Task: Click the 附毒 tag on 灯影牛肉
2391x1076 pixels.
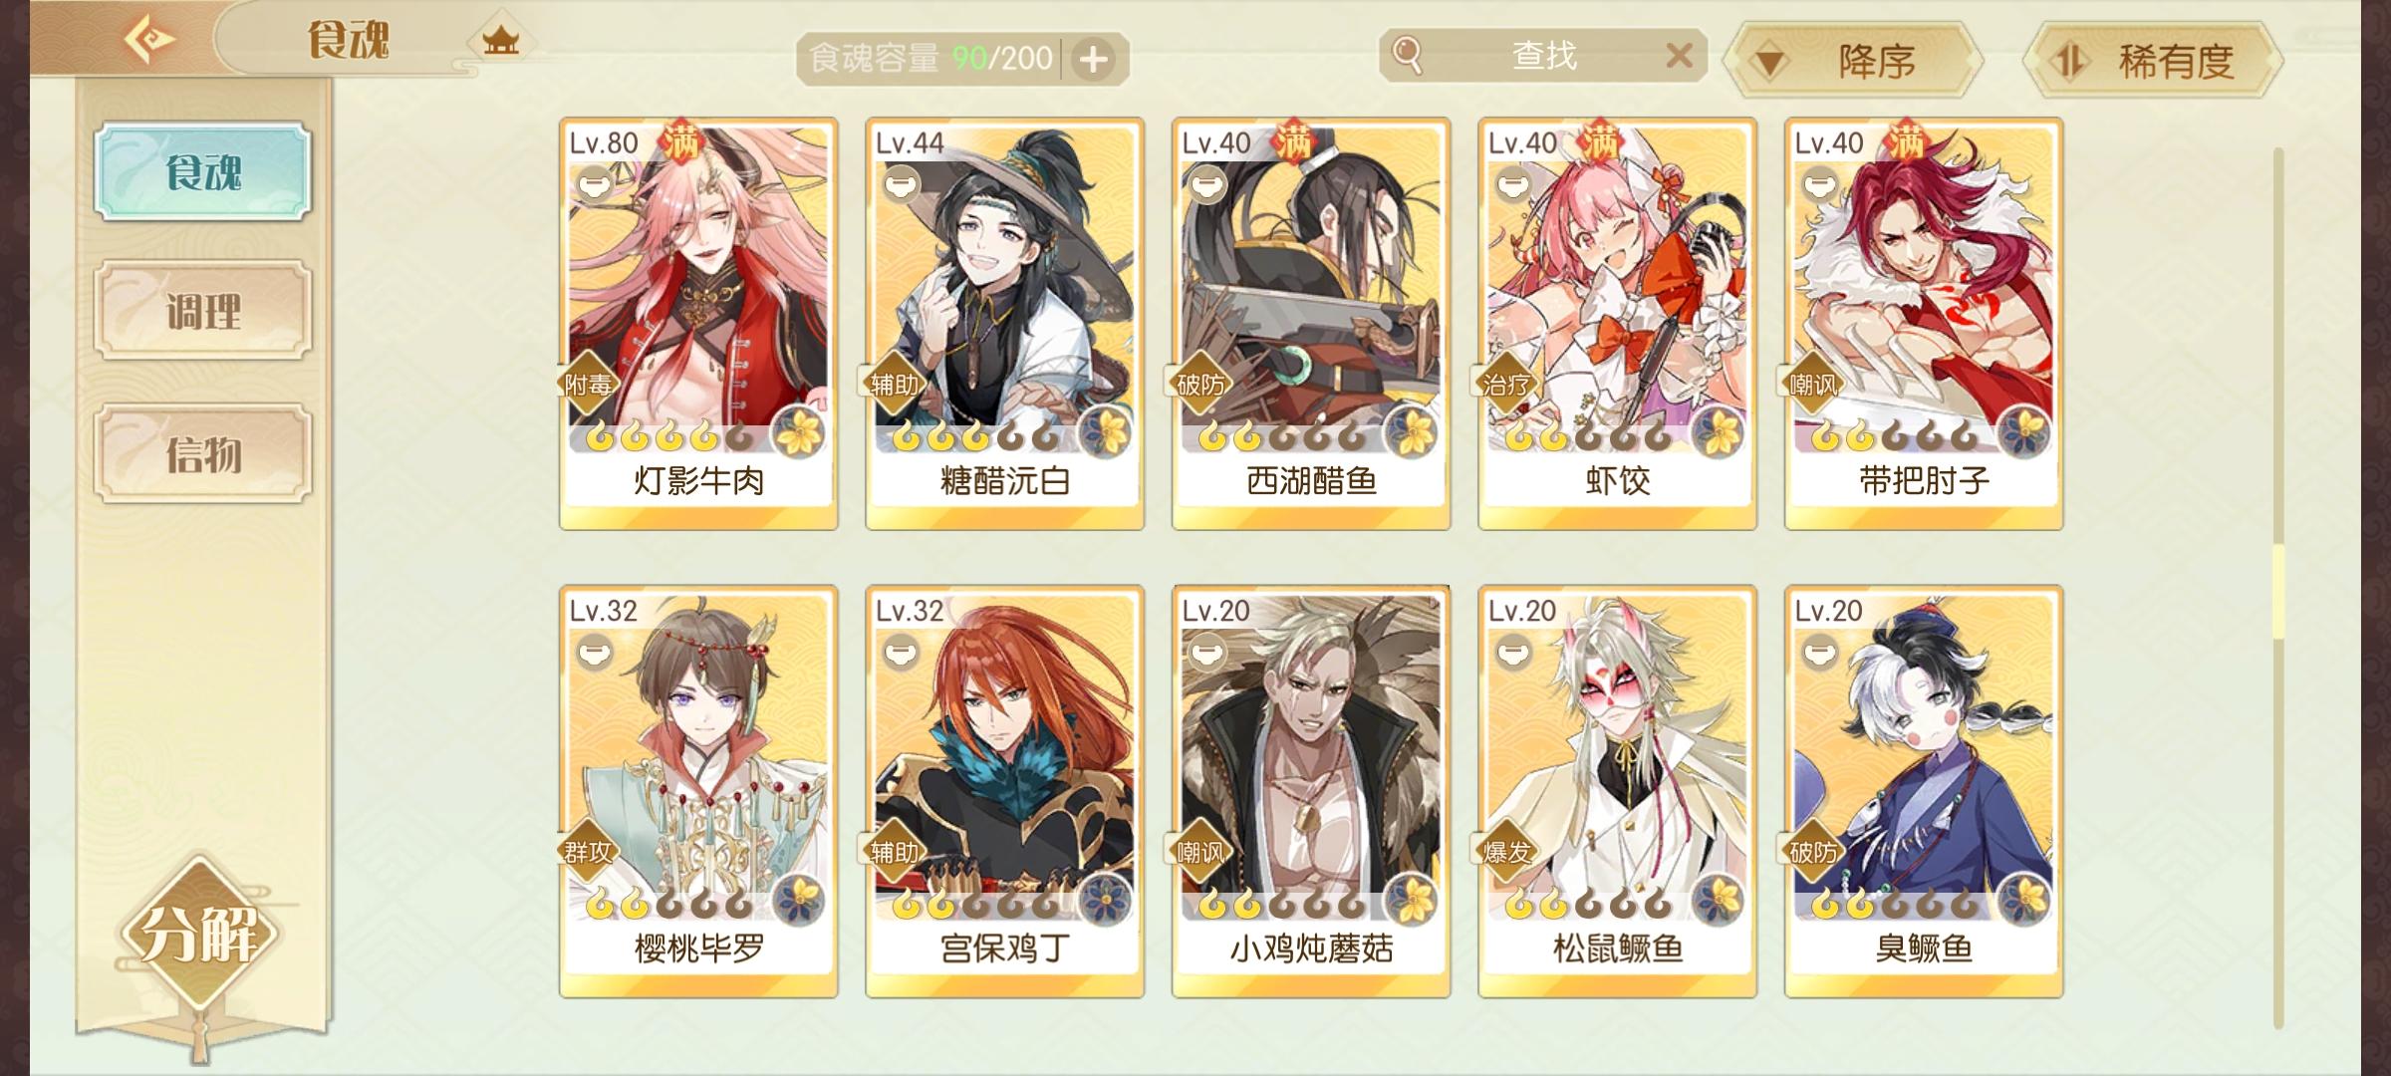Action: point(588,384)
